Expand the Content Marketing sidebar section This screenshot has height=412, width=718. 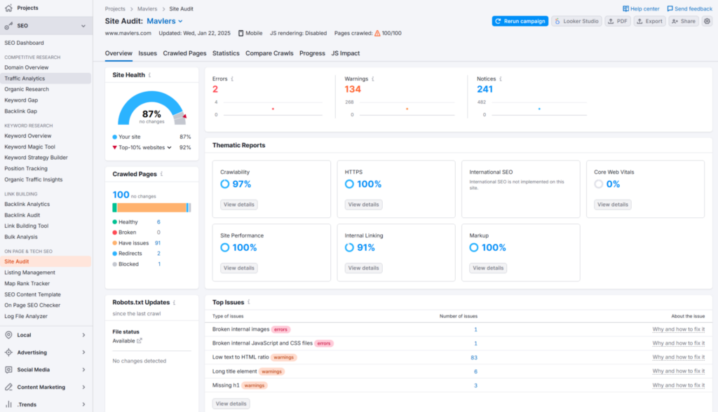(83, 387)
